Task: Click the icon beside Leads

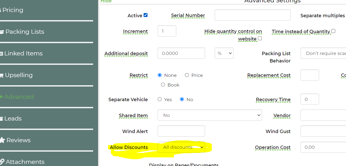Action: [1, 119]
